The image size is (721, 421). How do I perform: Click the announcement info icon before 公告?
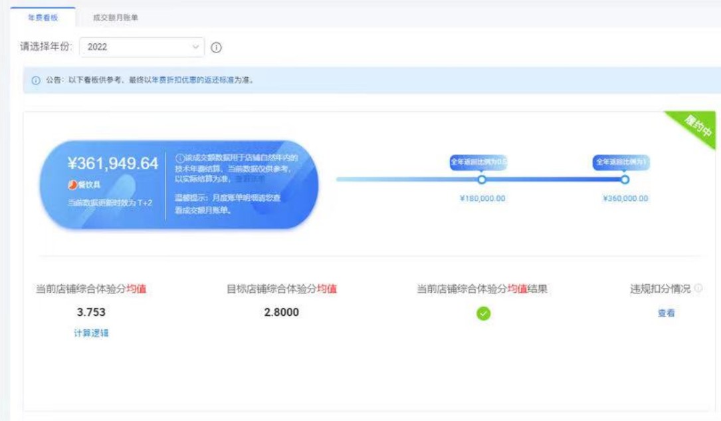coord(36,80)
